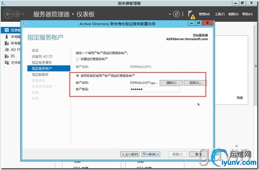The image size is (259, 170).
Task: Click the Server Manager title bar app icon
Action: pyautogui.click(x=3, y=3)
